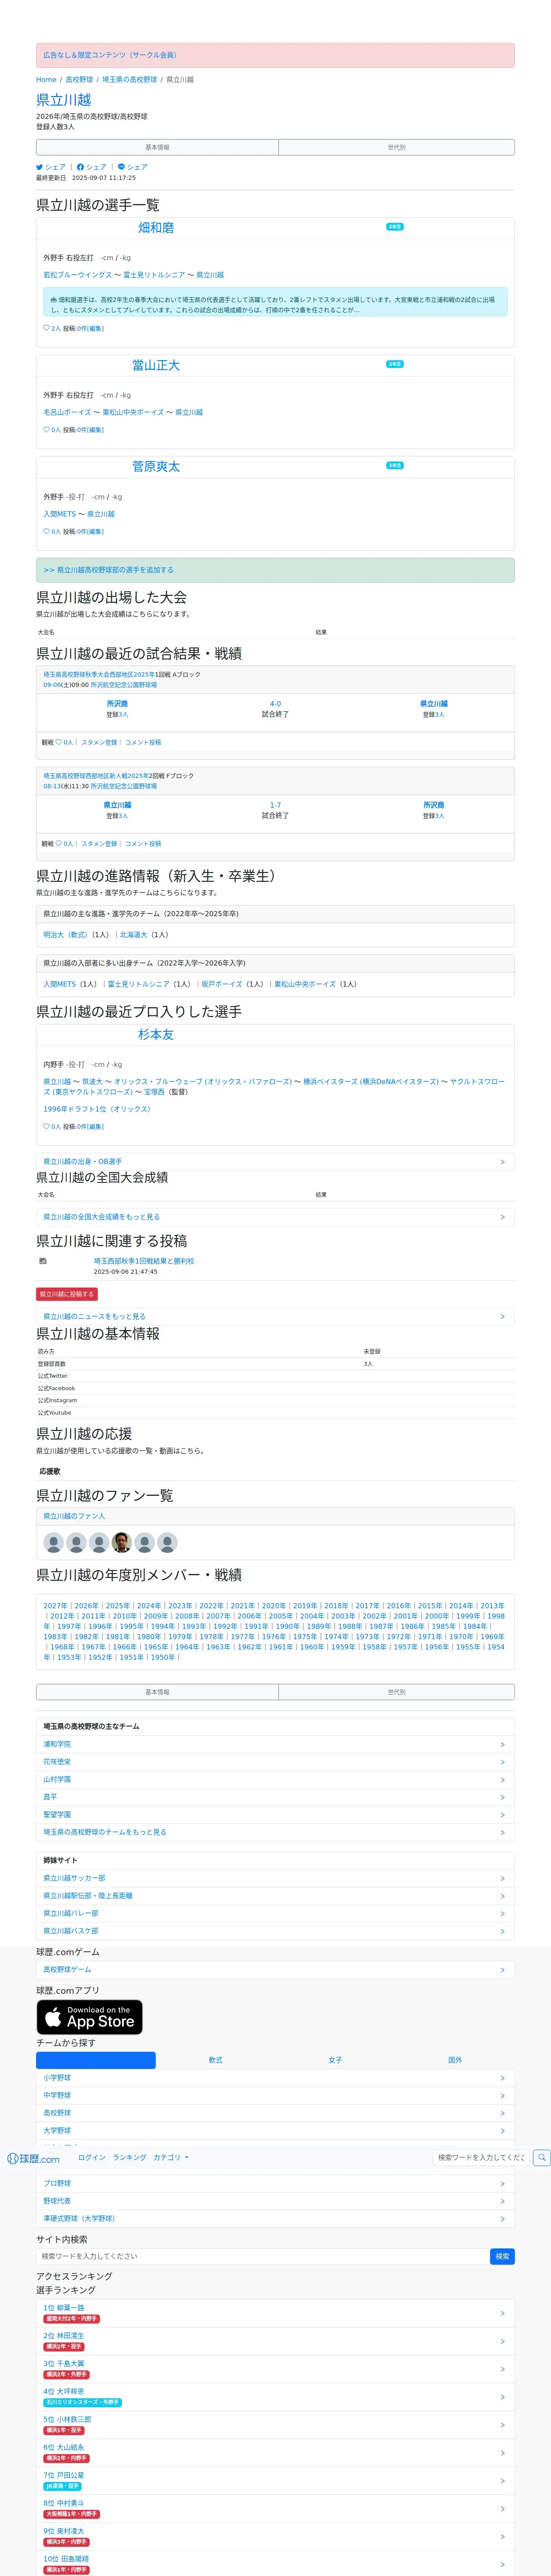
Task: Open the fan avatar with a photo
Action: (122, 1542)
